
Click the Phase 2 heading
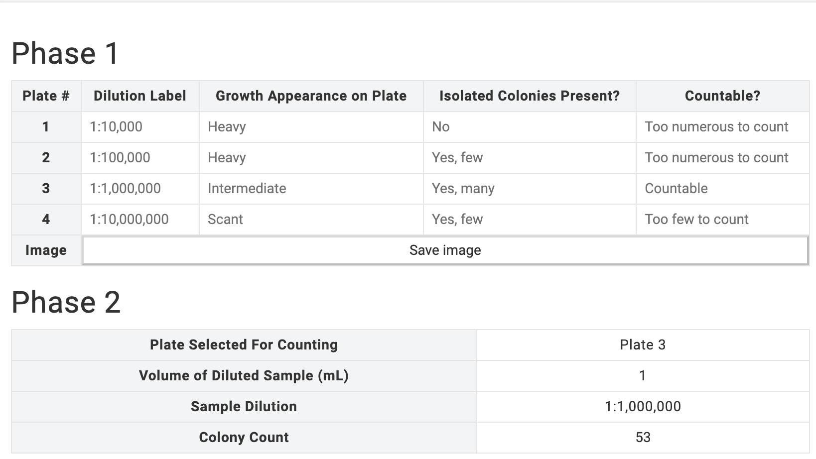coord(66,302)
